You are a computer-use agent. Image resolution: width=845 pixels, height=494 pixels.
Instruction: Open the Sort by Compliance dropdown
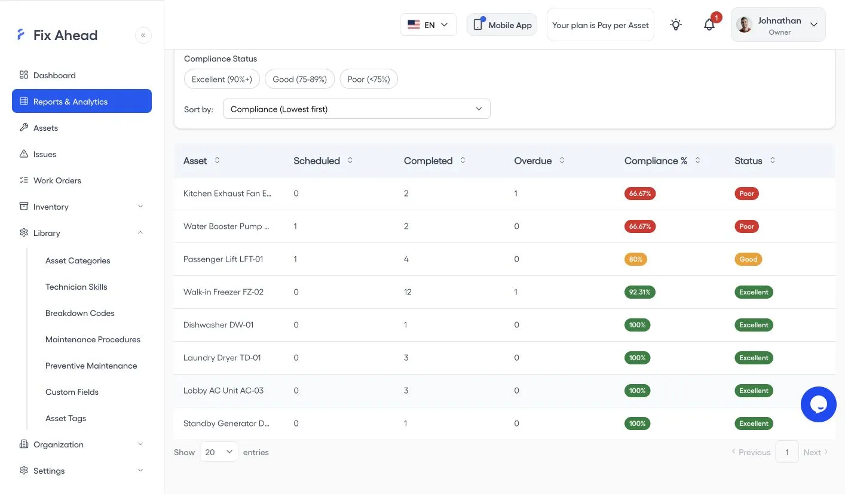(357, 109)
